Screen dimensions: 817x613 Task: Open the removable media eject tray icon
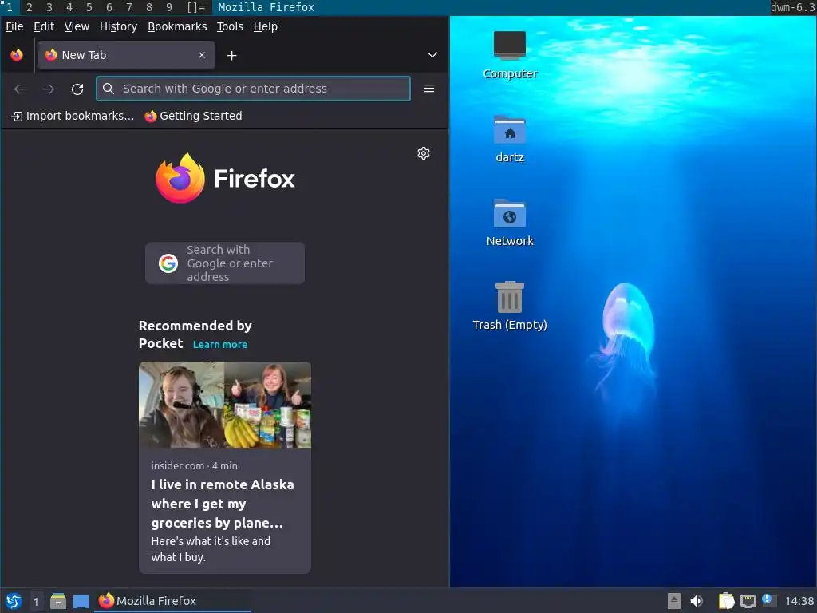click(x=673, y=601)
